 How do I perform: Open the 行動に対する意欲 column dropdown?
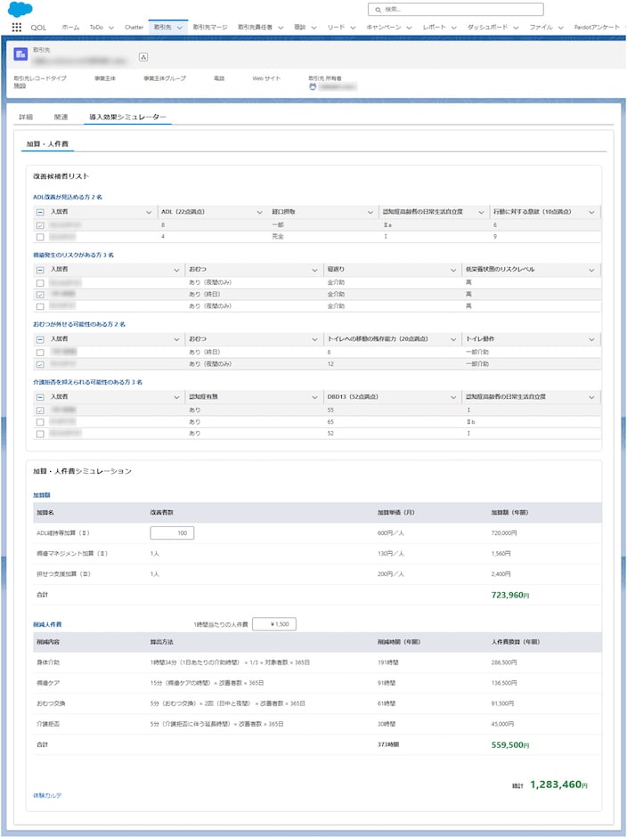pos(591,213)
